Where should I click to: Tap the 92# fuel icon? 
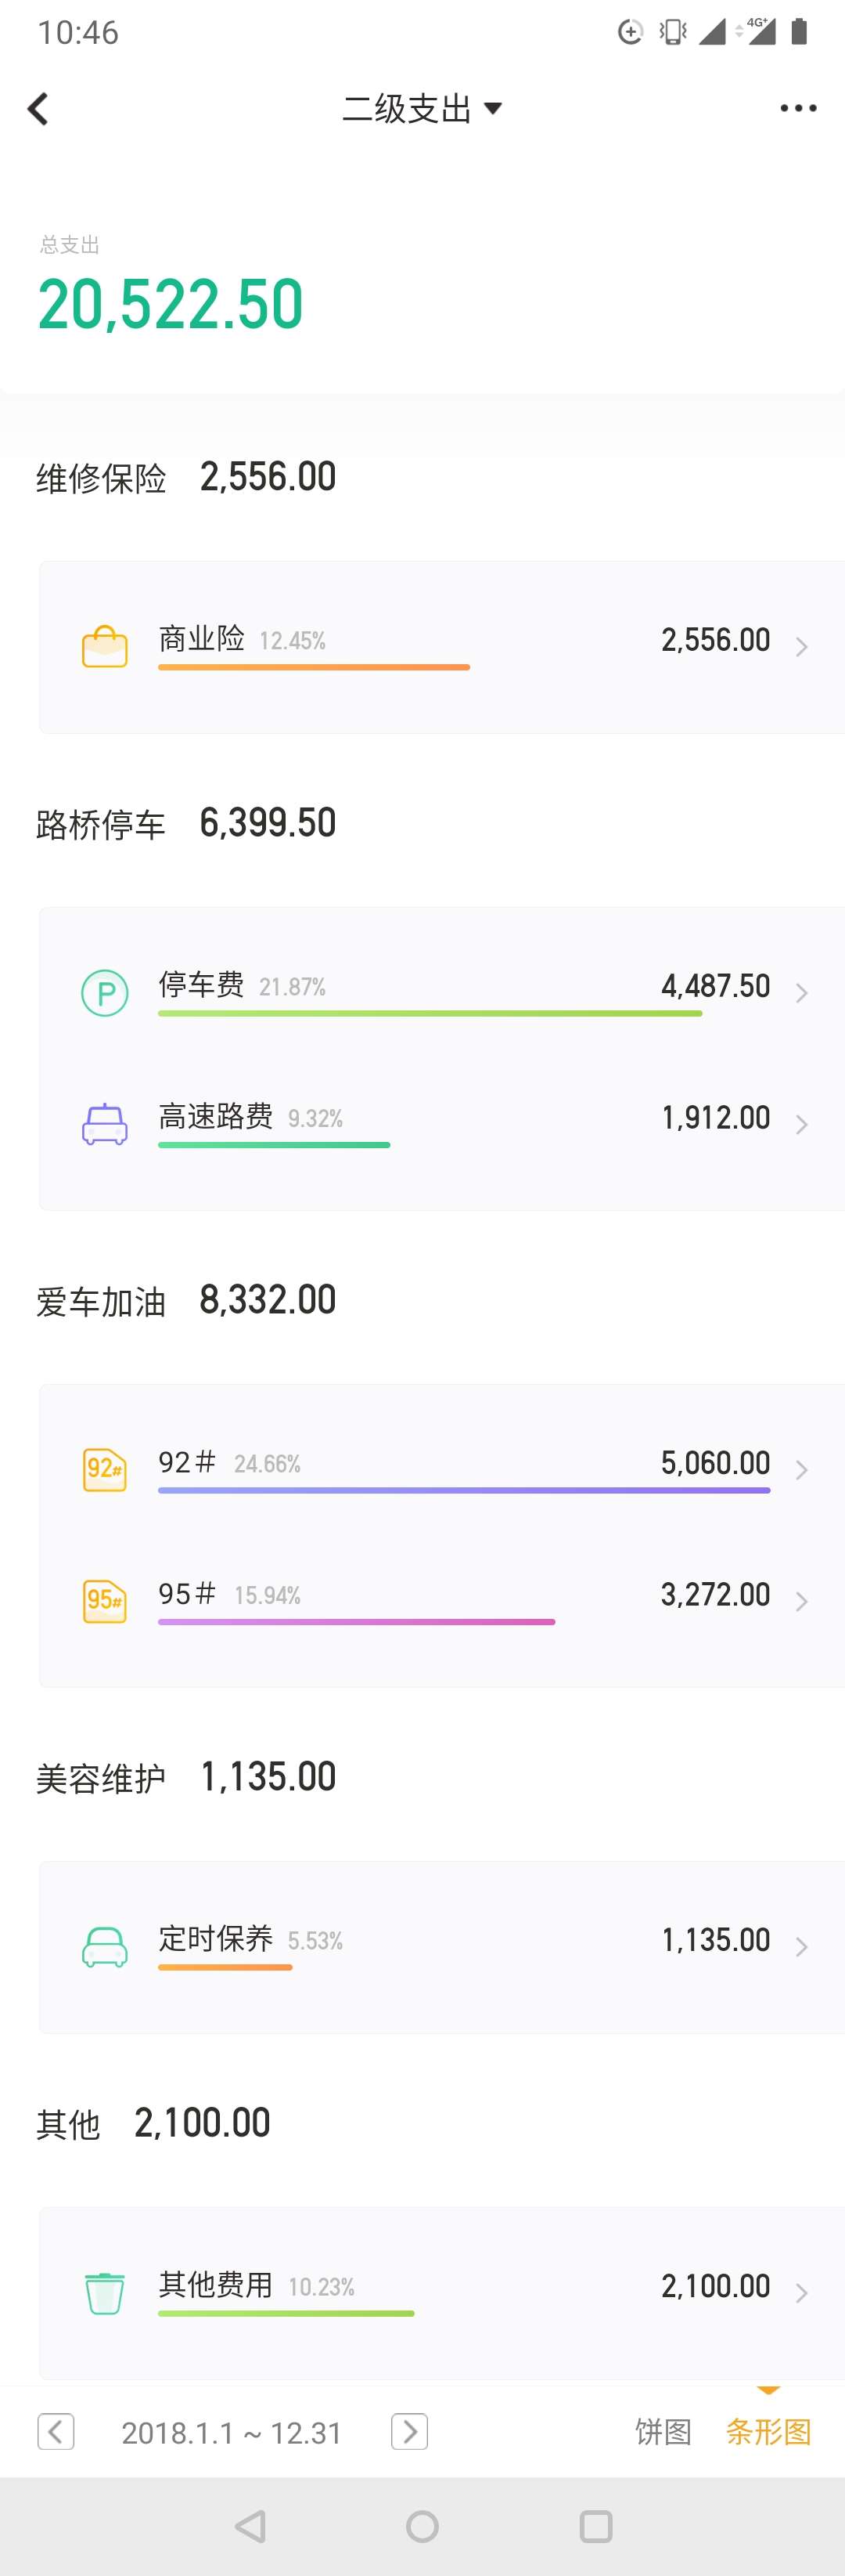pyautogui.click(x=105, y=1469)
